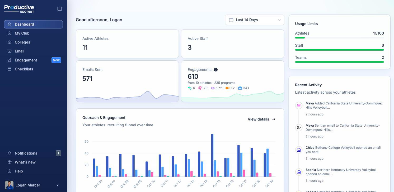Open the Email section
394x192 pixels.
pos(33,51)
